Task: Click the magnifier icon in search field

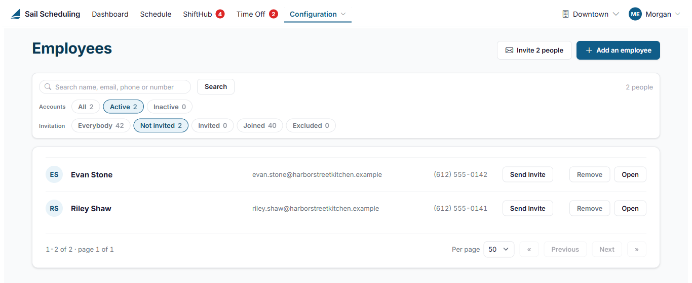Action: (x=48, y=87)
